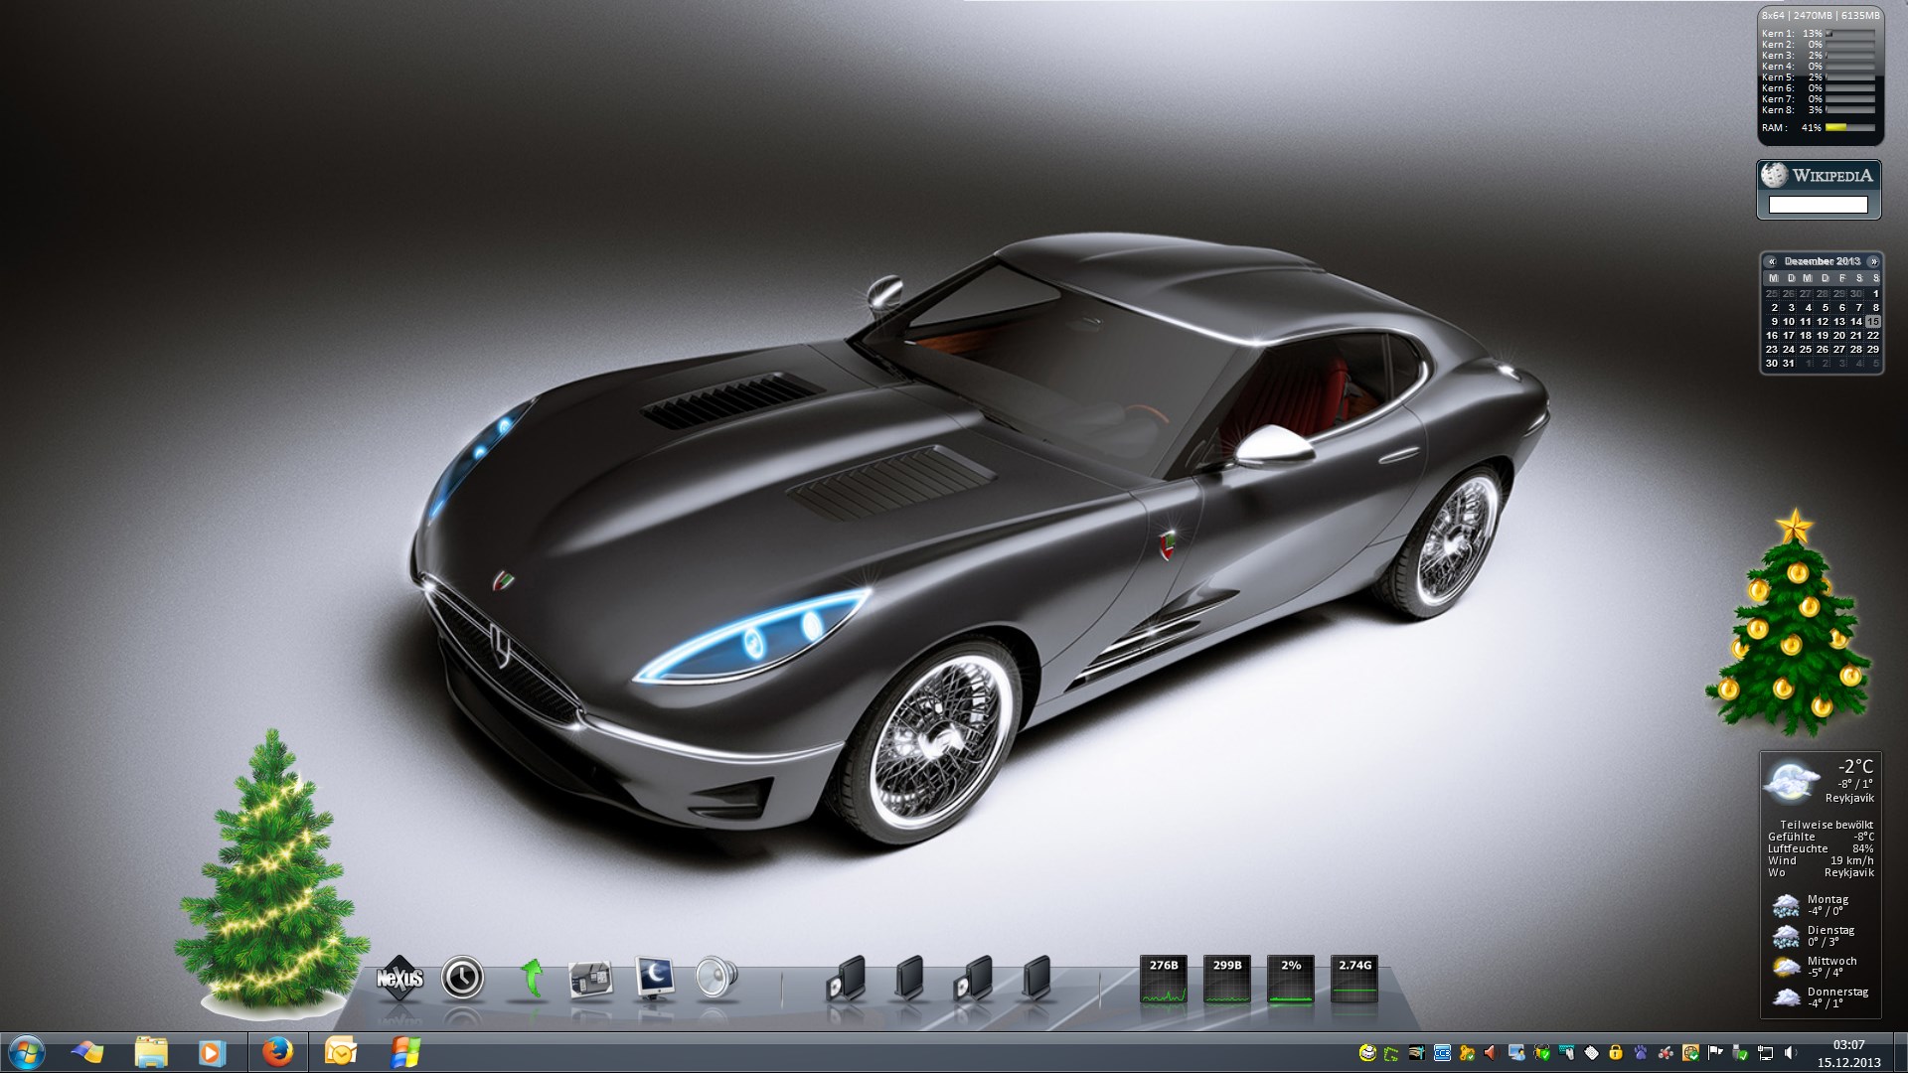The width and height of the screenshot is (1908, 1073).
Task: Click the green arrow dock icon
Action: (x=532, y=978)
